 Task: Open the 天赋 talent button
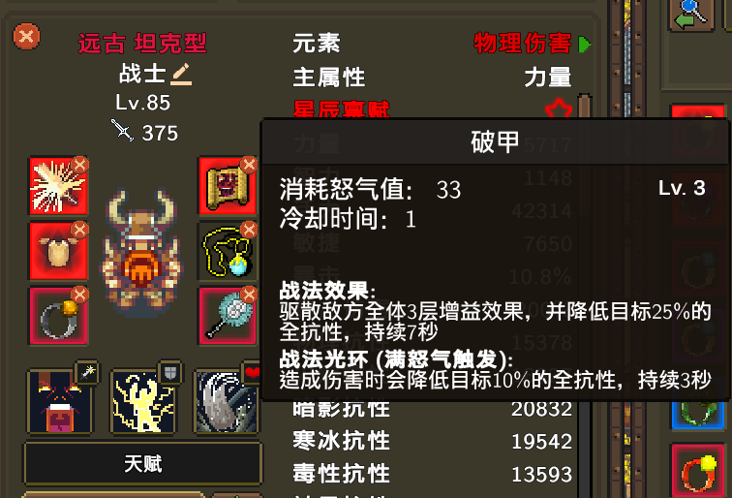click(x=143, y=464)
